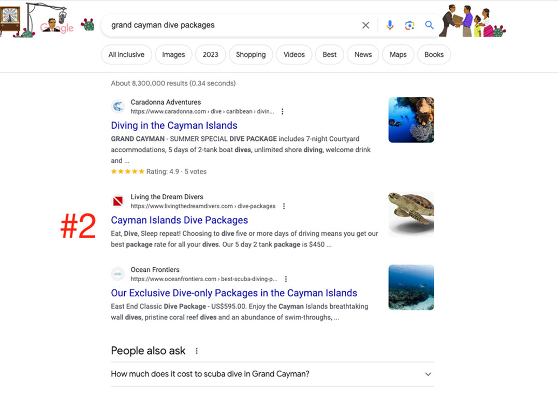This screenshot has width=559, height=393.
Task: Open Our Exclusive Dive-only Packages link
Action: pos(234,293)
